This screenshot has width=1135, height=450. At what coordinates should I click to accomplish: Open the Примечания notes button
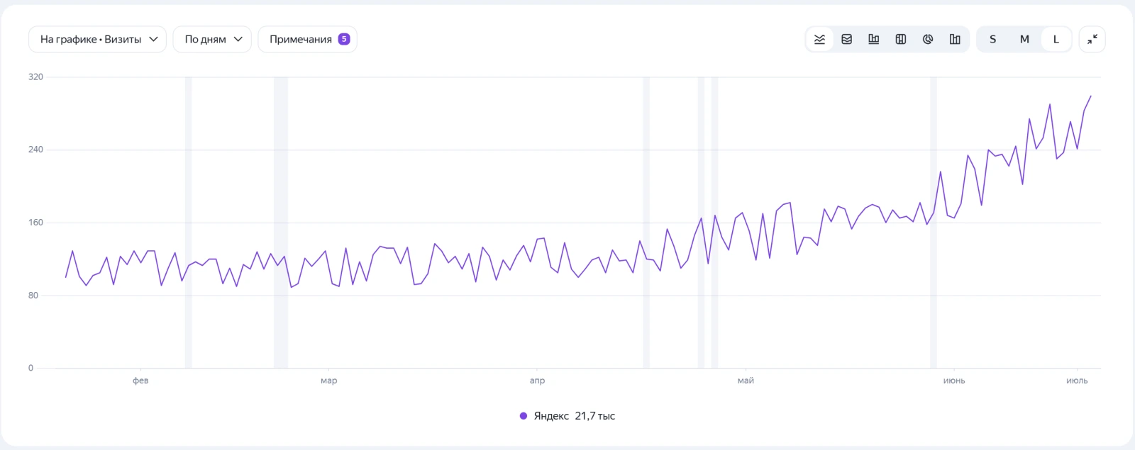click(307, 39)
